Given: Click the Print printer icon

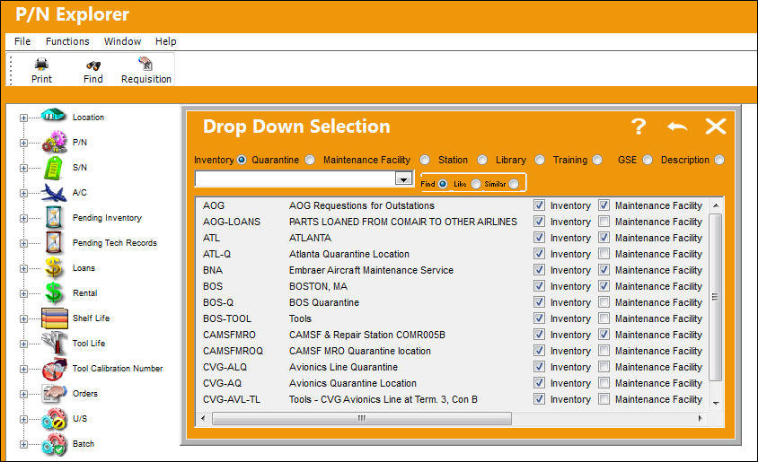Looking at the screenshot, I should tap(41, 65).
